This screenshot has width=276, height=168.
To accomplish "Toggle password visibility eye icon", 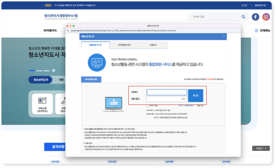I will [183, 99].
